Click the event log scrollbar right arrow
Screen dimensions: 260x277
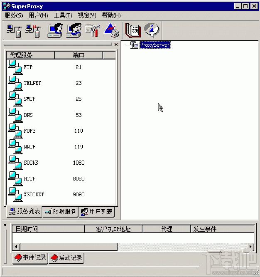pyautogui.click(x=250, y=247)
